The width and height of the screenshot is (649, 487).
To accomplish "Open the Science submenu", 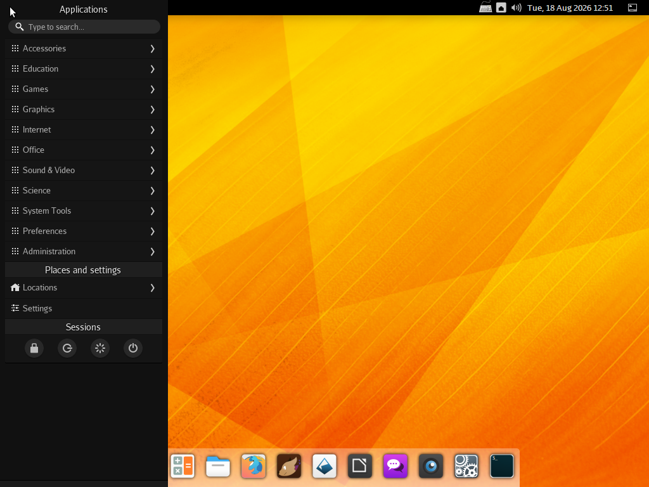I will 84,190.
